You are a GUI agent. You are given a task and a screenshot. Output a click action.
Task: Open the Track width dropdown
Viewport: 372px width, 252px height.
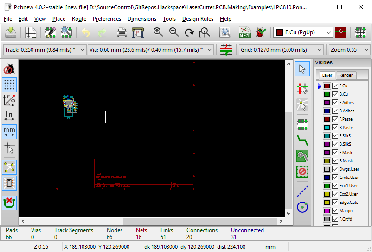pyautogui.click(x=45, y=50)
